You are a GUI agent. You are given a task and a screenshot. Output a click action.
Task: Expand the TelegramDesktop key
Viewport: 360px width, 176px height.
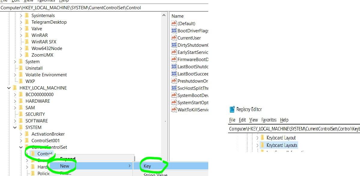pyautogui.click(x=21, y=22)
